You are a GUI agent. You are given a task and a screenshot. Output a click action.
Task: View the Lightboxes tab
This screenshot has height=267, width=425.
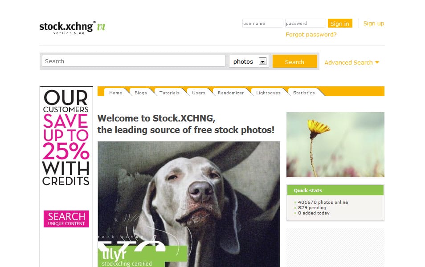tap(268, 93)
